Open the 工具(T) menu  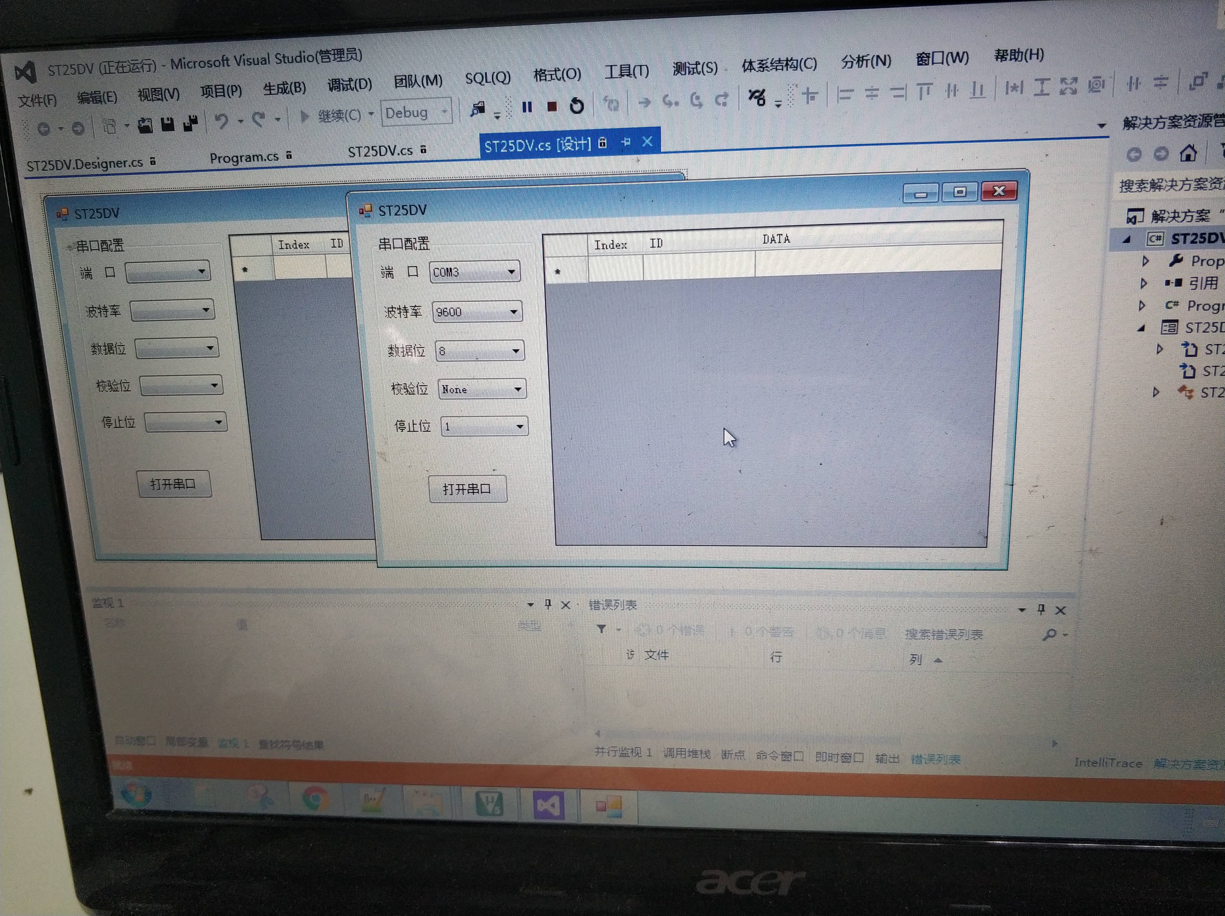pos(626,71)
